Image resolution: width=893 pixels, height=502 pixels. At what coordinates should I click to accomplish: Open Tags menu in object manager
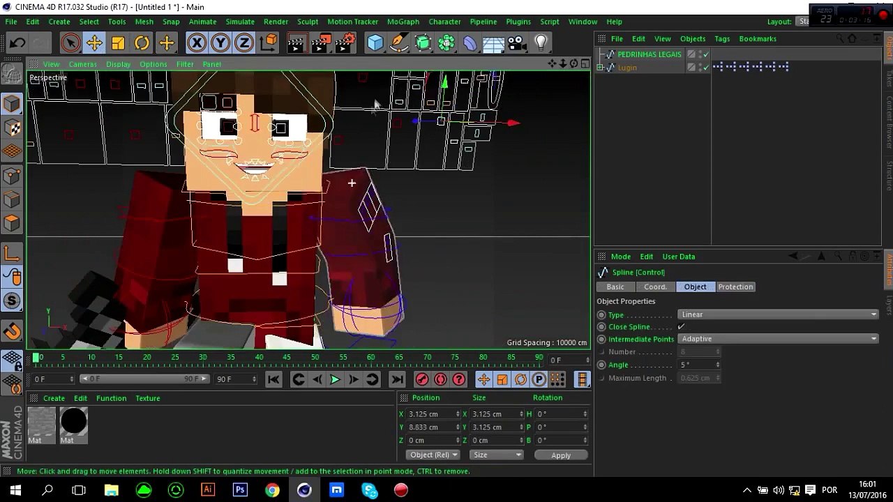click(722, 39)
